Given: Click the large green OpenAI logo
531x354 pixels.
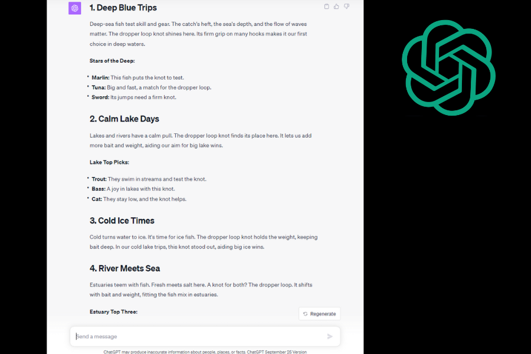Looking at the screenshot, I should tap(449, 67).
